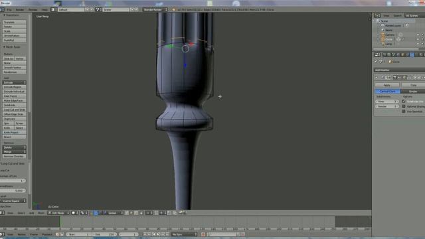Click the outliner All Scenes dropdown
This screenshot has height=239, width=425.
(x=414, y=16)
